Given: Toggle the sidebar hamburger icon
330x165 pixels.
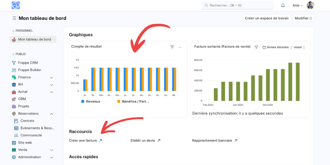Looking at the screenshot, I should tap(14, 18).
